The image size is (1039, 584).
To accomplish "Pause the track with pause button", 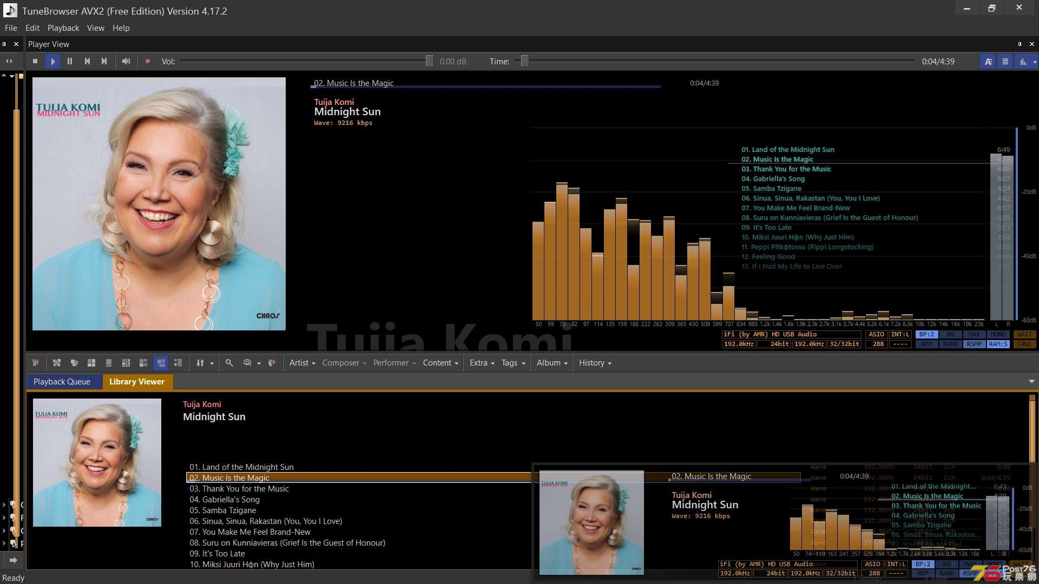I will [x=70, y=62].
